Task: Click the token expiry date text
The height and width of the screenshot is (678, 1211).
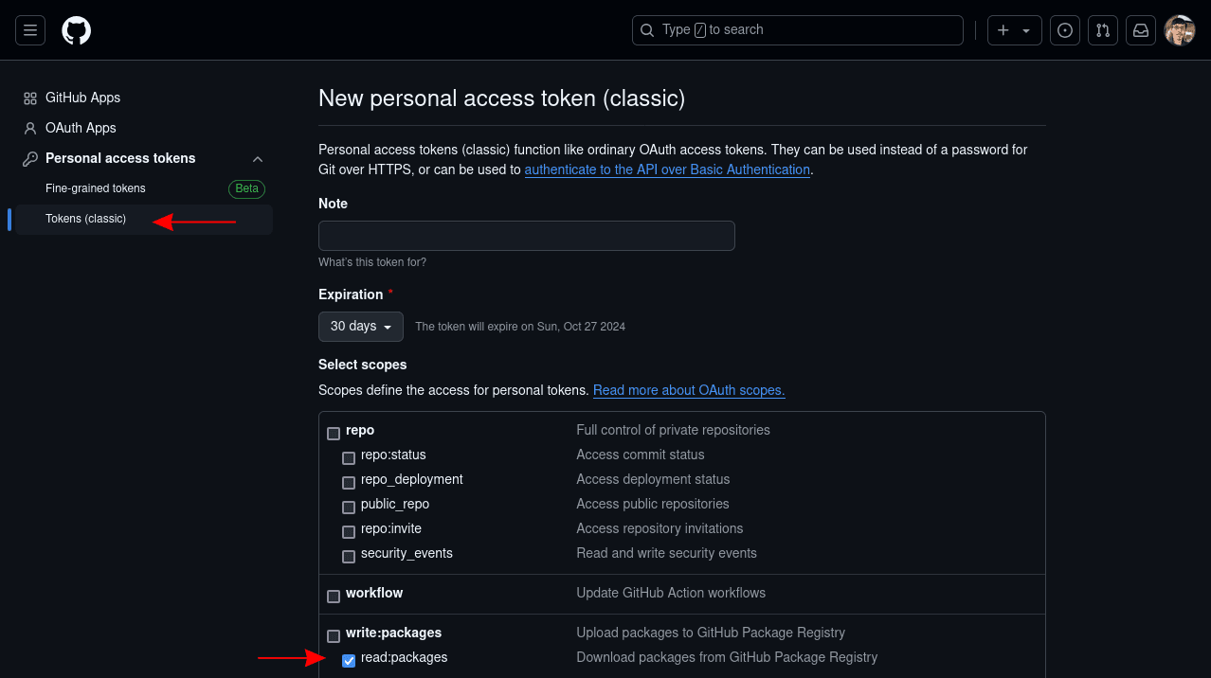Action: (520, 327)
